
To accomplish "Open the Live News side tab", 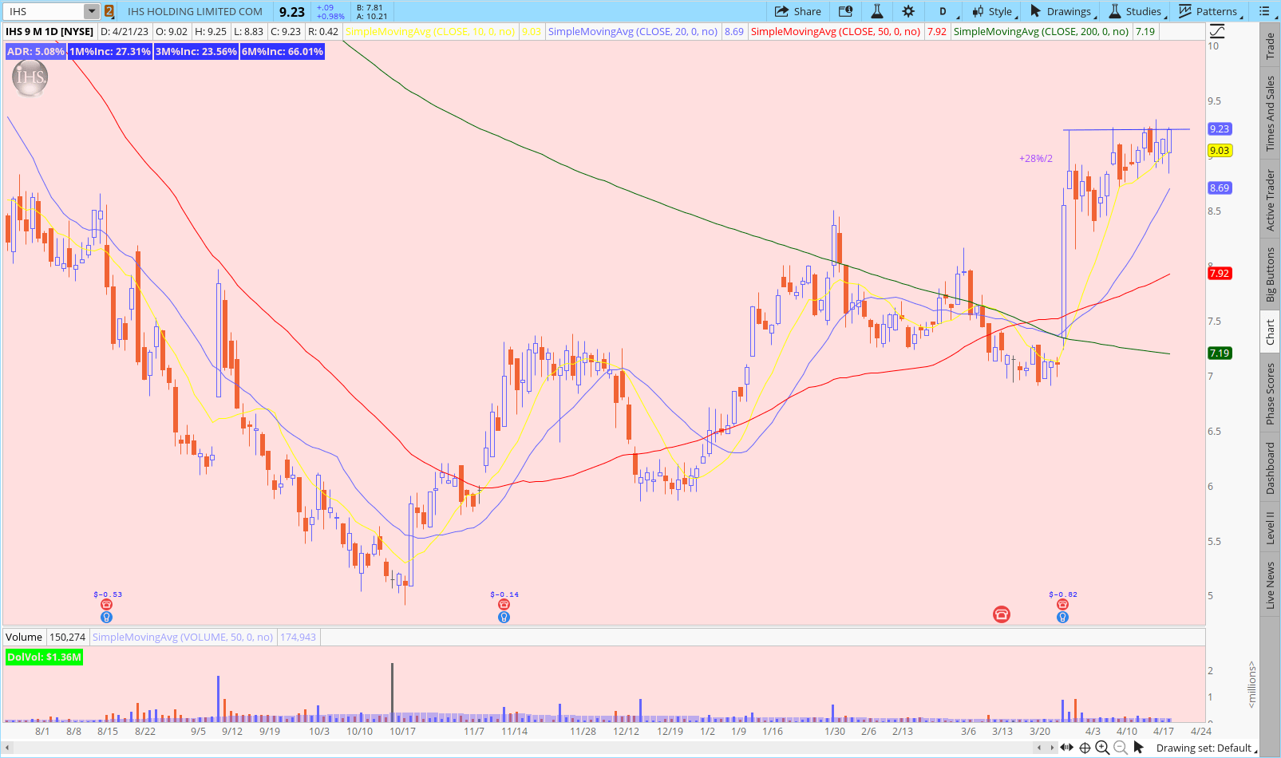I will [x=1270, y=585].
